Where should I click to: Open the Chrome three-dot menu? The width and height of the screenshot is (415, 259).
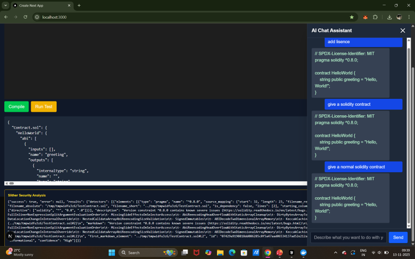click(x=409, y=17)
